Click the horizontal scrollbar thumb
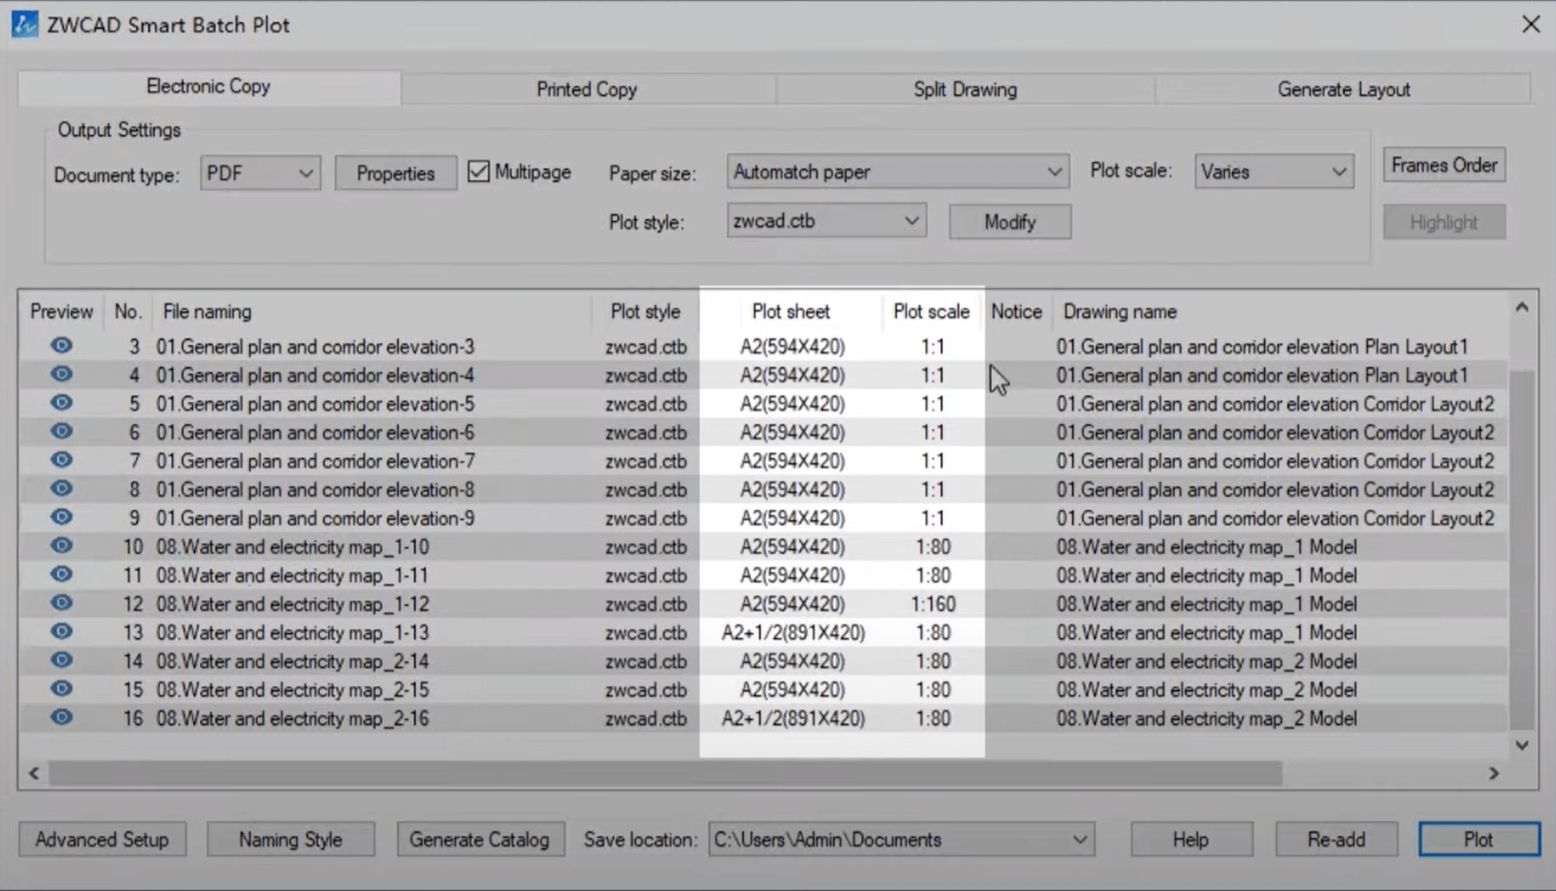Screen dimensions: 1556x891 click(x=665, y=773)
